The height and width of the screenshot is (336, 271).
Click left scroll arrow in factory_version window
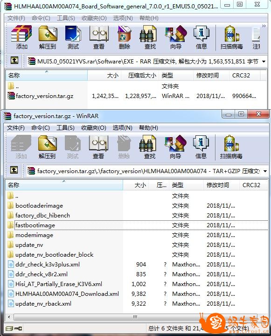point(9,317)
